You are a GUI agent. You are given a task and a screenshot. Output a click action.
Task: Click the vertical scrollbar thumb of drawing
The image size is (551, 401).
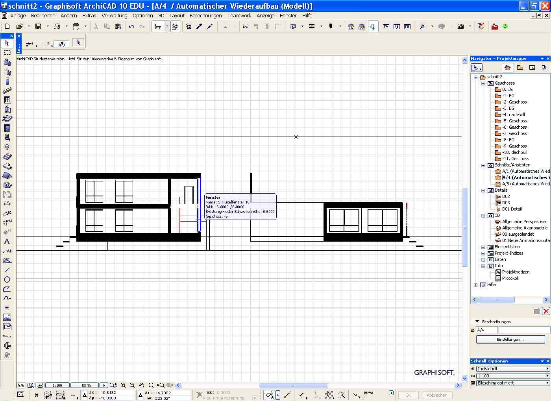click(x=465, y=227)
